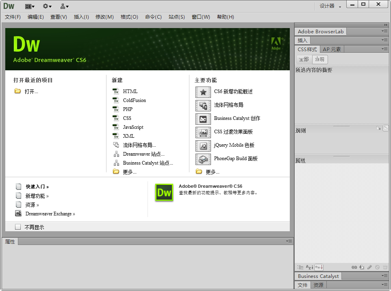Select the Adobe BrowserLab panel tab
The image size is (391, 291).
[x=321, y=32]
